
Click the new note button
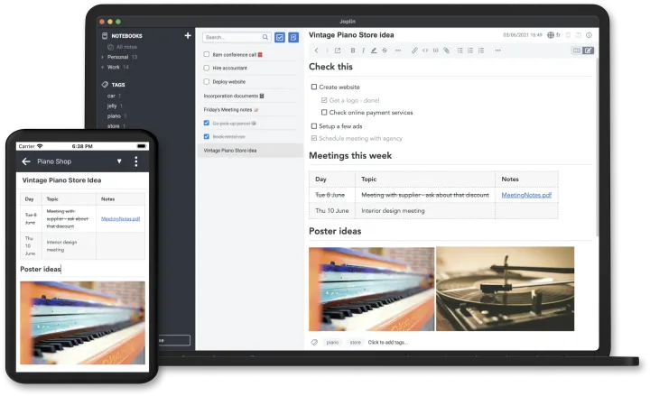click(293, 37)
